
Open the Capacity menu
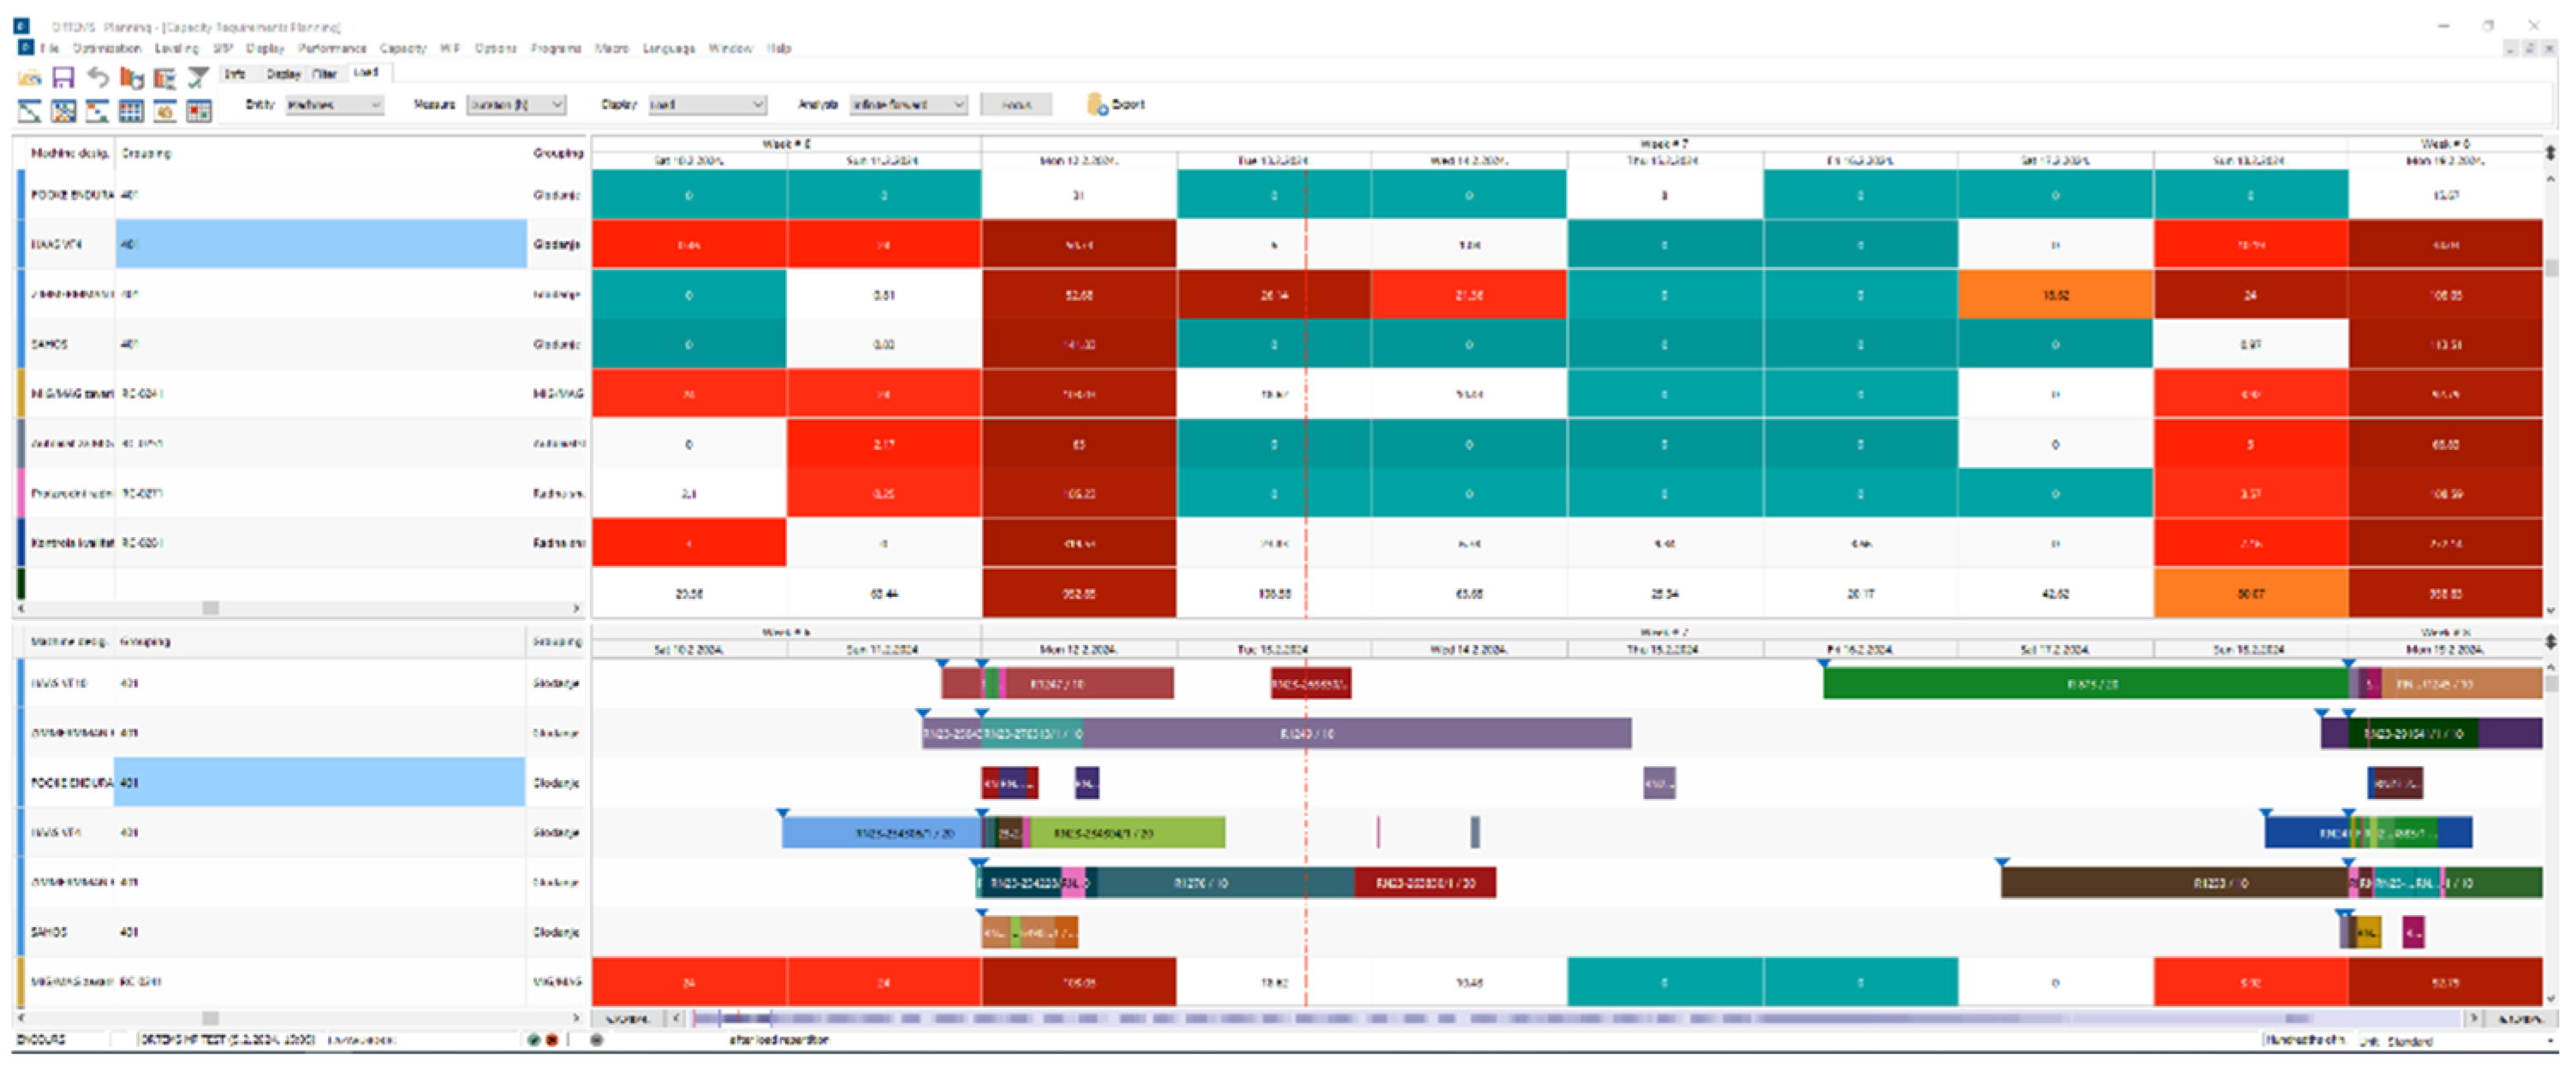(403, 48)
